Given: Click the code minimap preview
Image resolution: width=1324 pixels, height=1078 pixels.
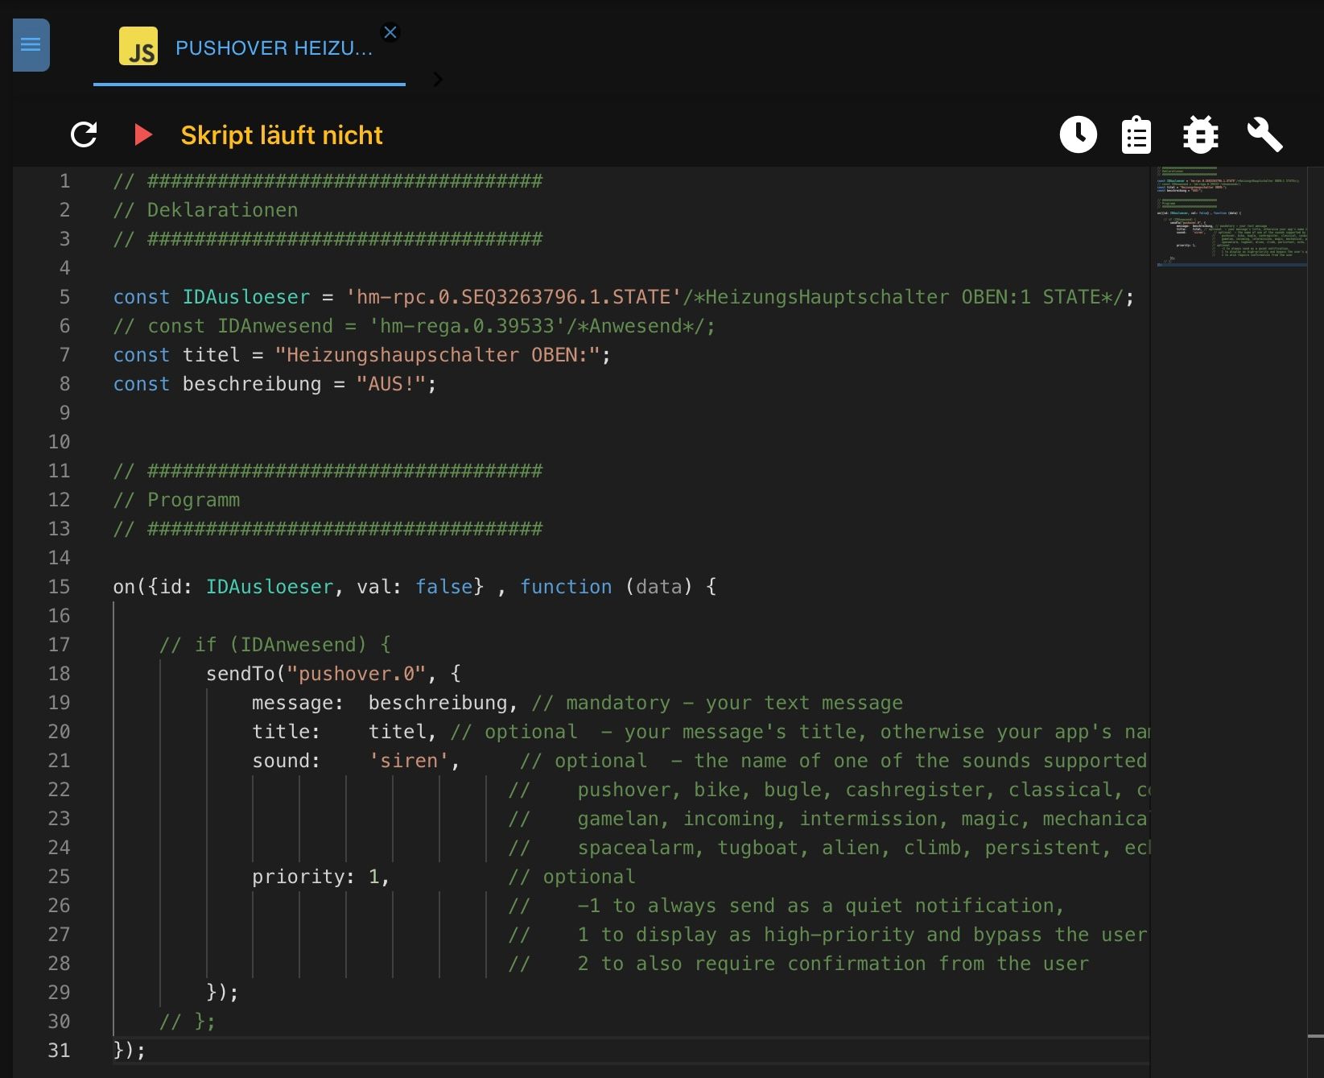Looking at the screenshot, I should click(1231, 217).
